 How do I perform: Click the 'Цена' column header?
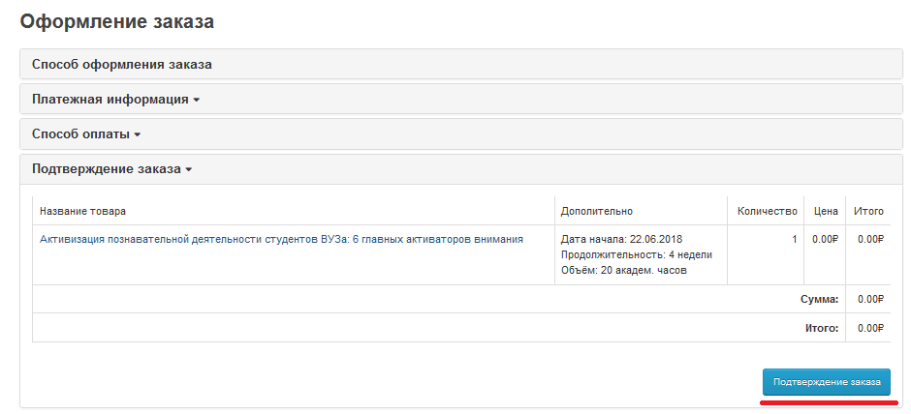[x=826, y=211]
